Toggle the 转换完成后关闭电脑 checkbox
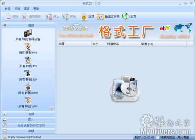The image size is (195, 140). (157, 137)
